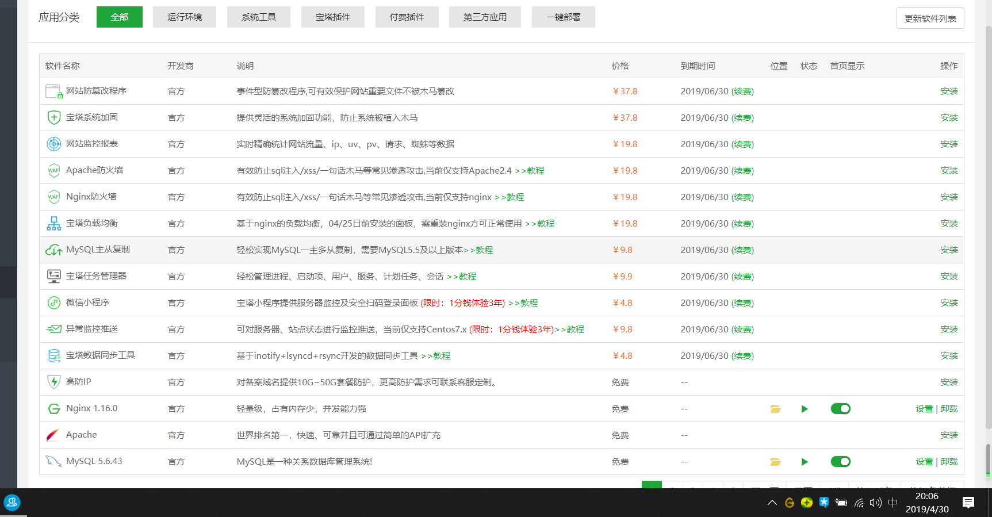Toggle MySQL homepage display switch
Image resolution: width=992 pixels, height=517 pixels.
click(841, 462)
